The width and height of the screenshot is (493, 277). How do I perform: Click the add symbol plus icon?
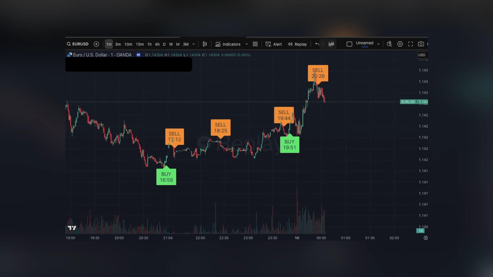(96, 44)
